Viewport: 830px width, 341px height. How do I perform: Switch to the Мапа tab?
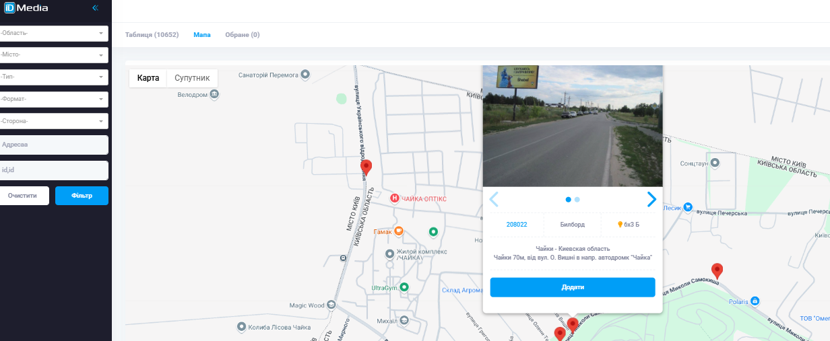(x=202, y=34)
